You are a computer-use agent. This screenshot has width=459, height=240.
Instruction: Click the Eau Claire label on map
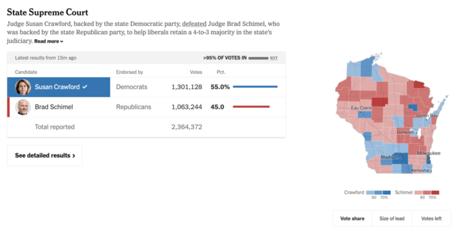(x=363, y=108)
